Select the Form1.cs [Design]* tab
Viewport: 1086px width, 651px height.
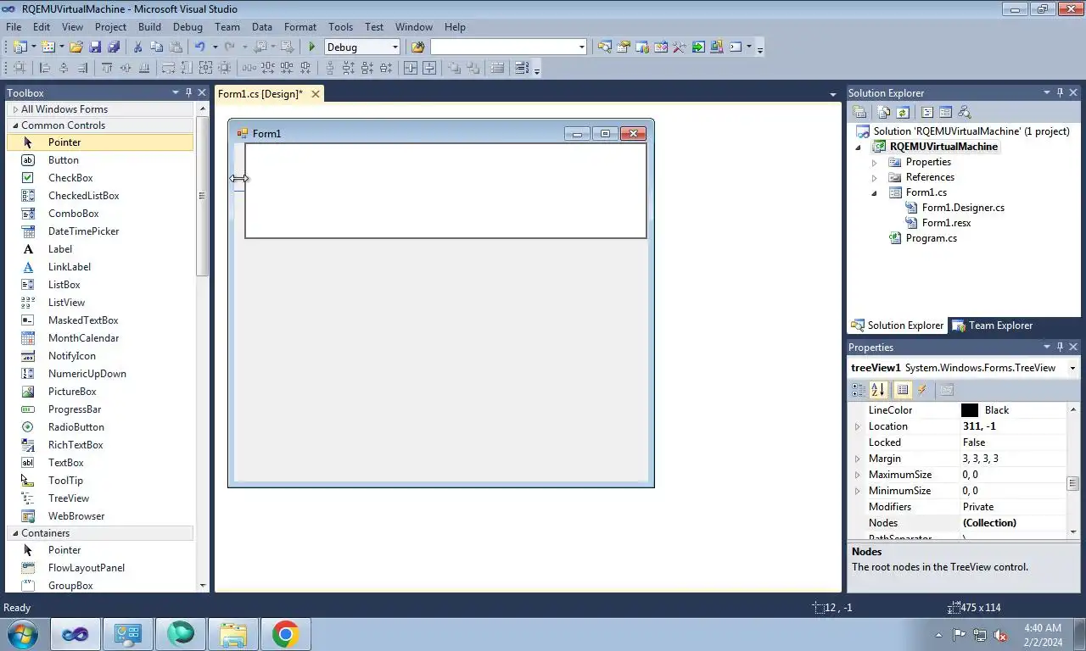(260, 94)
